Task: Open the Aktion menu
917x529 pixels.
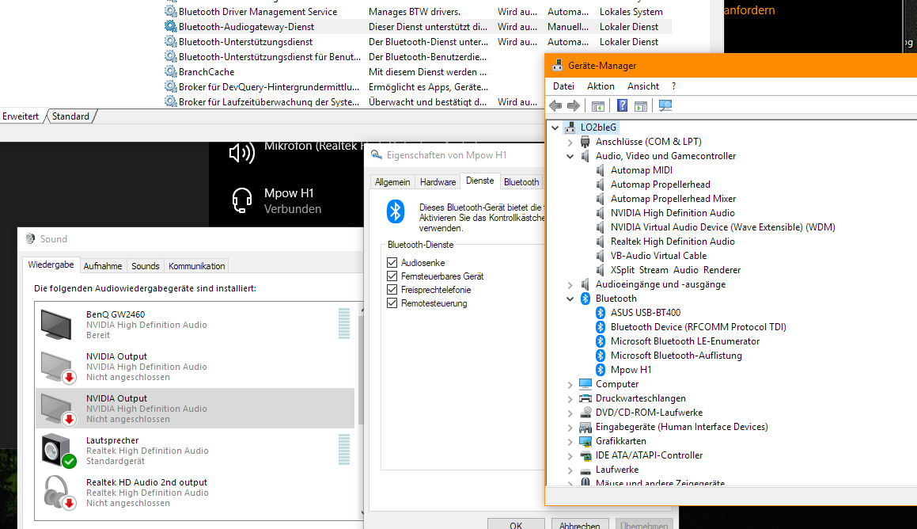Action: point(601,86)
